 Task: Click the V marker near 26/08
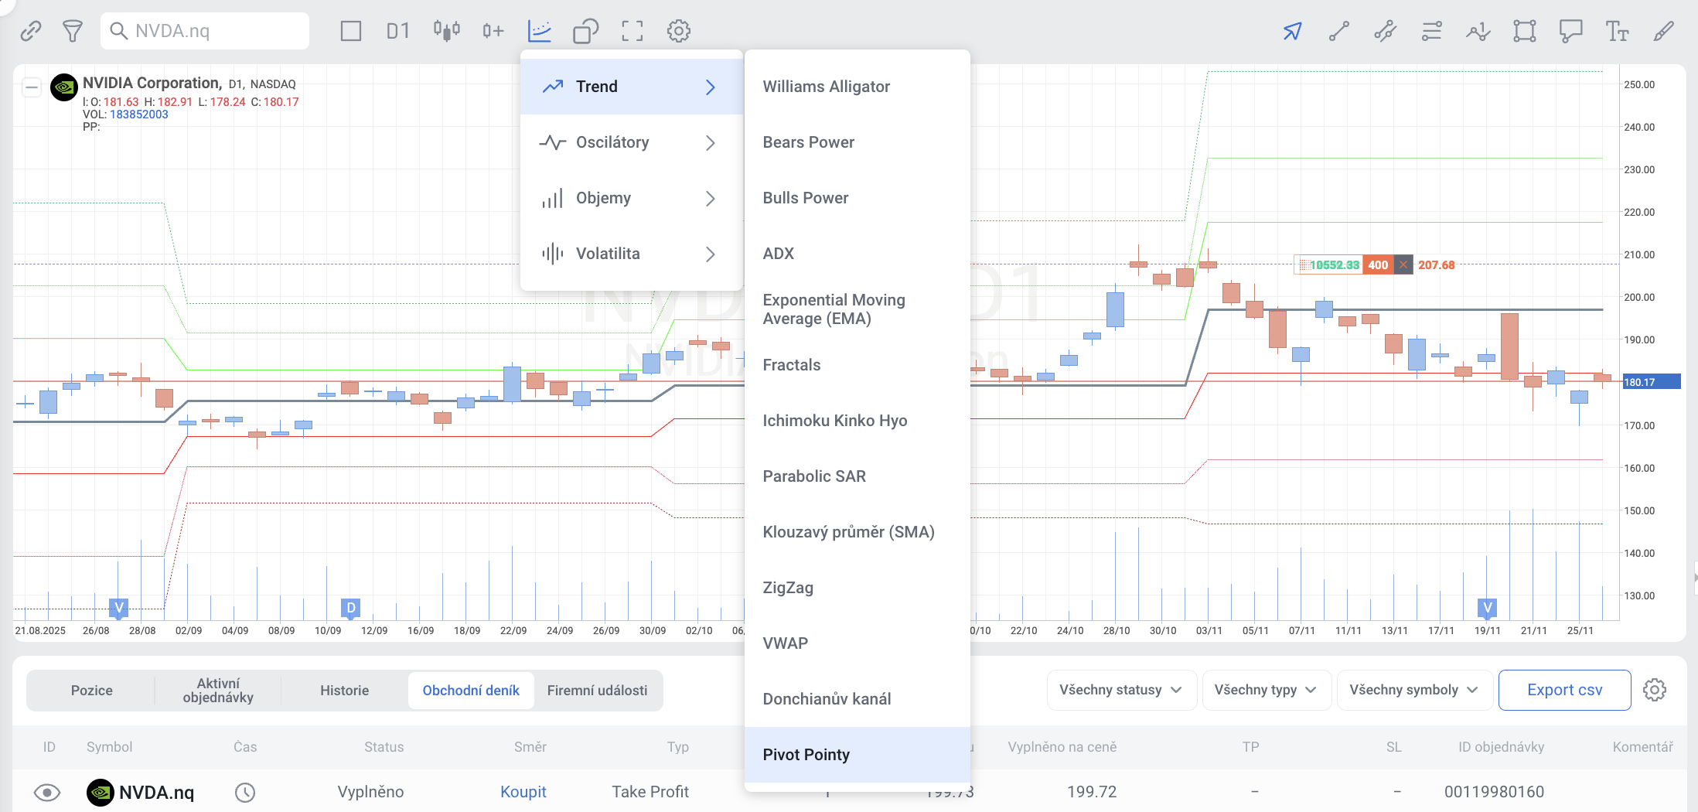(x=118, y=608)
